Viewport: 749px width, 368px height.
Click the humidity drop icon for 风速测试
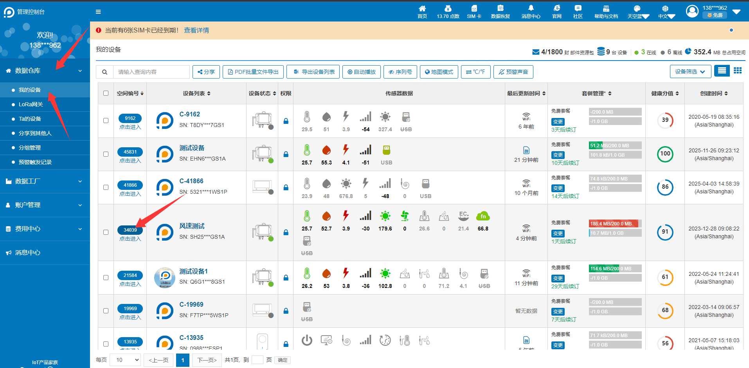tap(326, 216)
